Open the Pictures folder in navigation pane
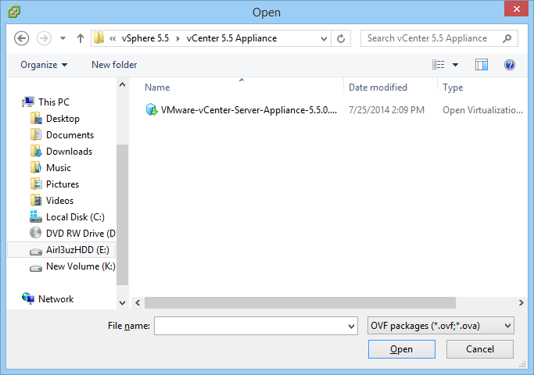534x375 pixels. [x=63, y=184]
